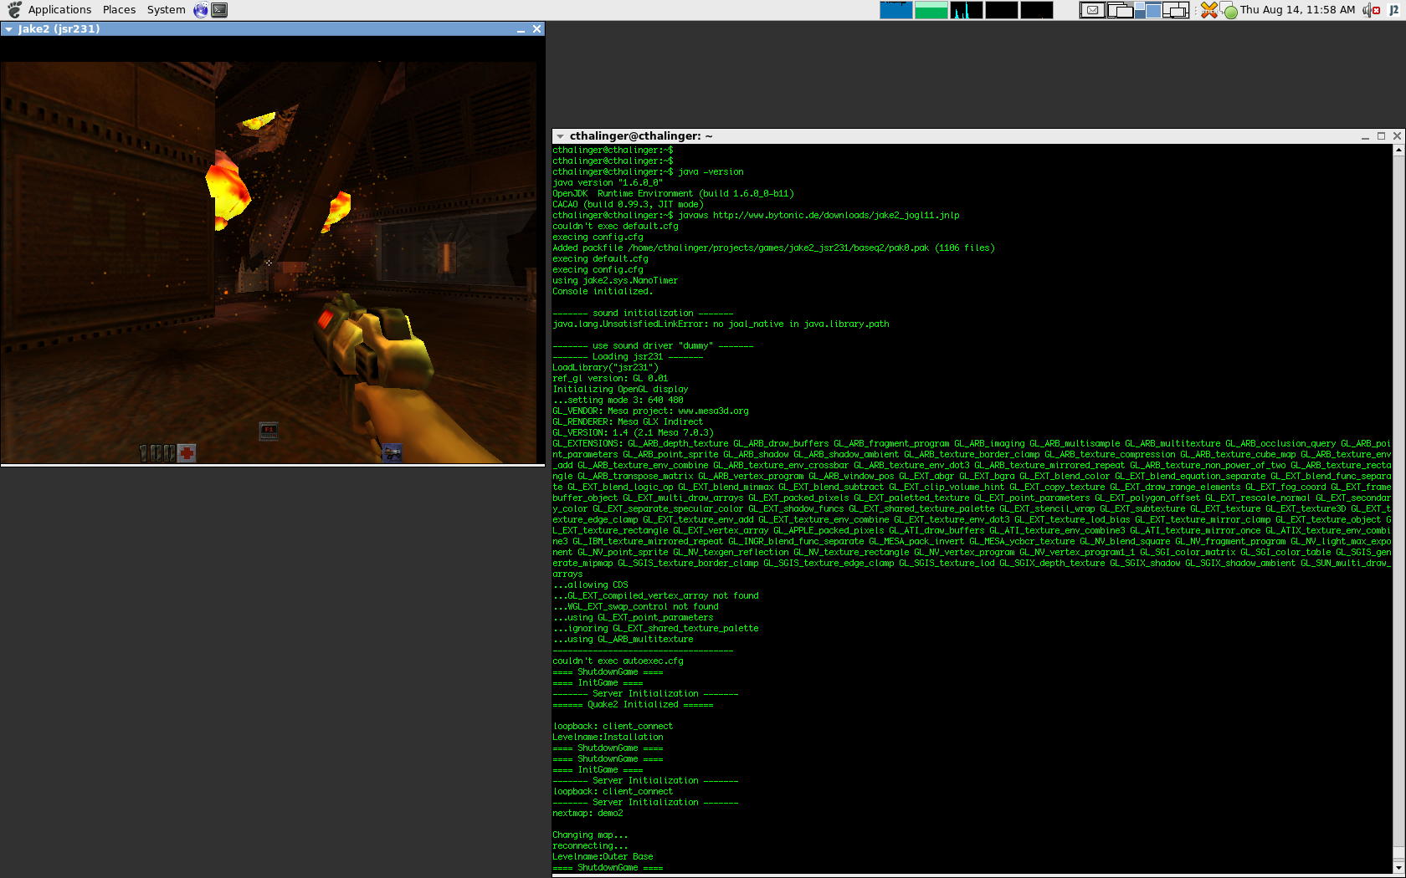Screen dimensions: 1406x878
Task: Click the pickup item icon above HUD
Action: coord(269,431)
